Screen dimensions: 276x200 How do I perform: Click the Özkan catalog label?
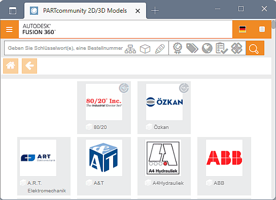[x=161, y=127]
